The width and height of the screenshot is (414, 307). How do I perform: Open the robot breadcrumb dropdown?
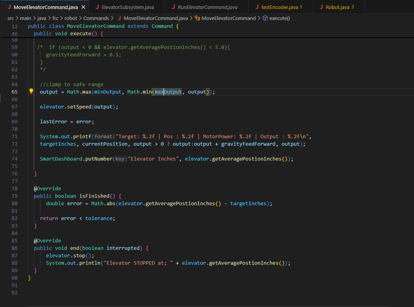pos(71,18)
